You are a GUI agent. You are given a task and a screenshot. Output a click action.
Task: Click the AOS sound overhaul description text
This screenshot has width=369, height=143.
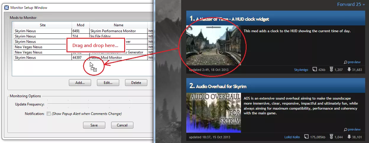301,106
